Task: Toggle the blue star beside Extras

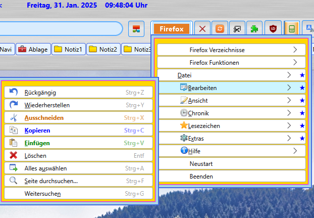Action: coord(302,138)
